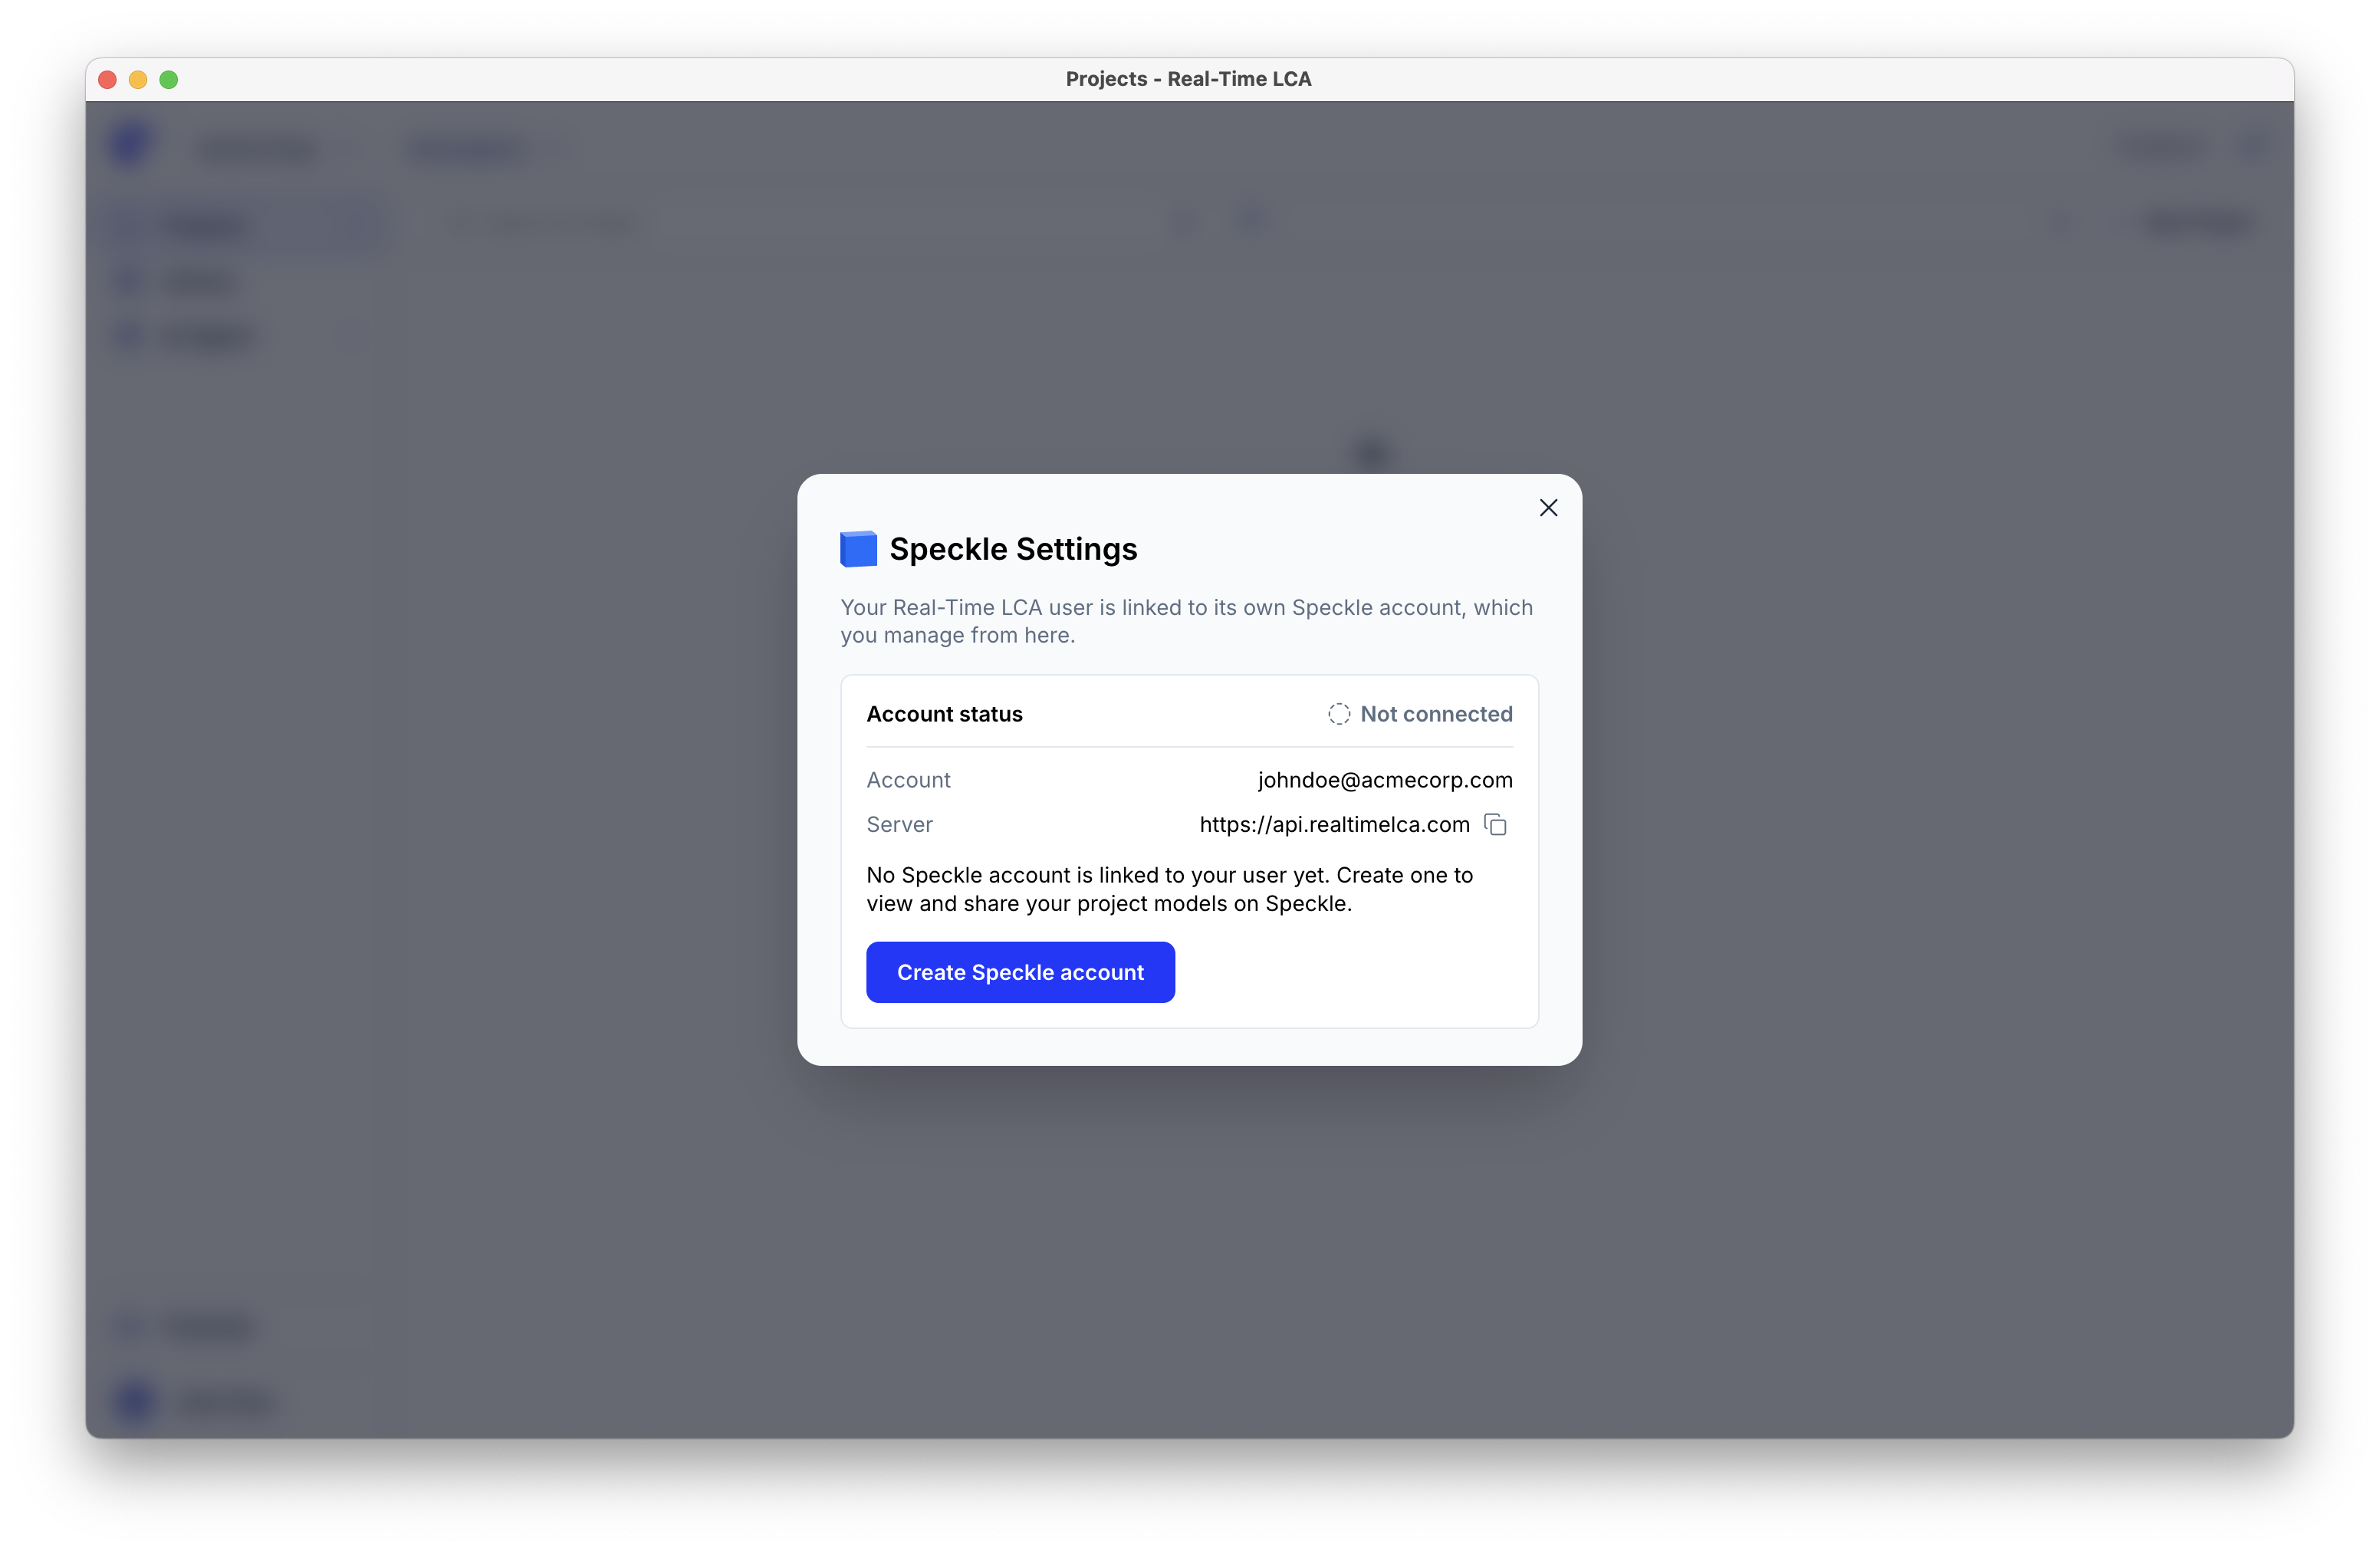Close the Speckle Settings dialog
2380x1552 pixels.
pos(1548,508)
